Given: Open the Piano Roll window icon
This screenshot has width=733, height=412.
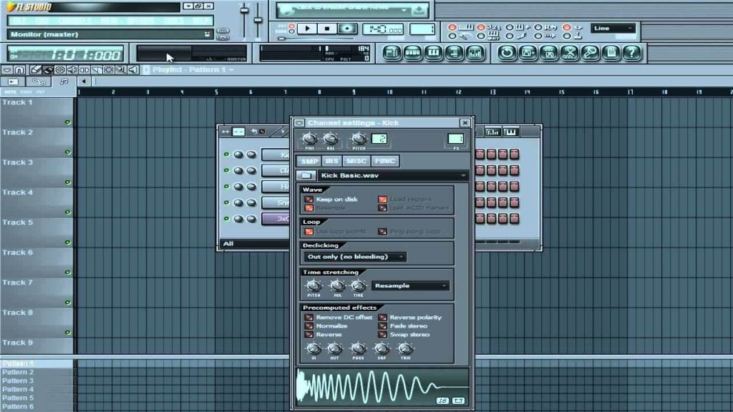Looking at the screenshot, I should (433, 53).
